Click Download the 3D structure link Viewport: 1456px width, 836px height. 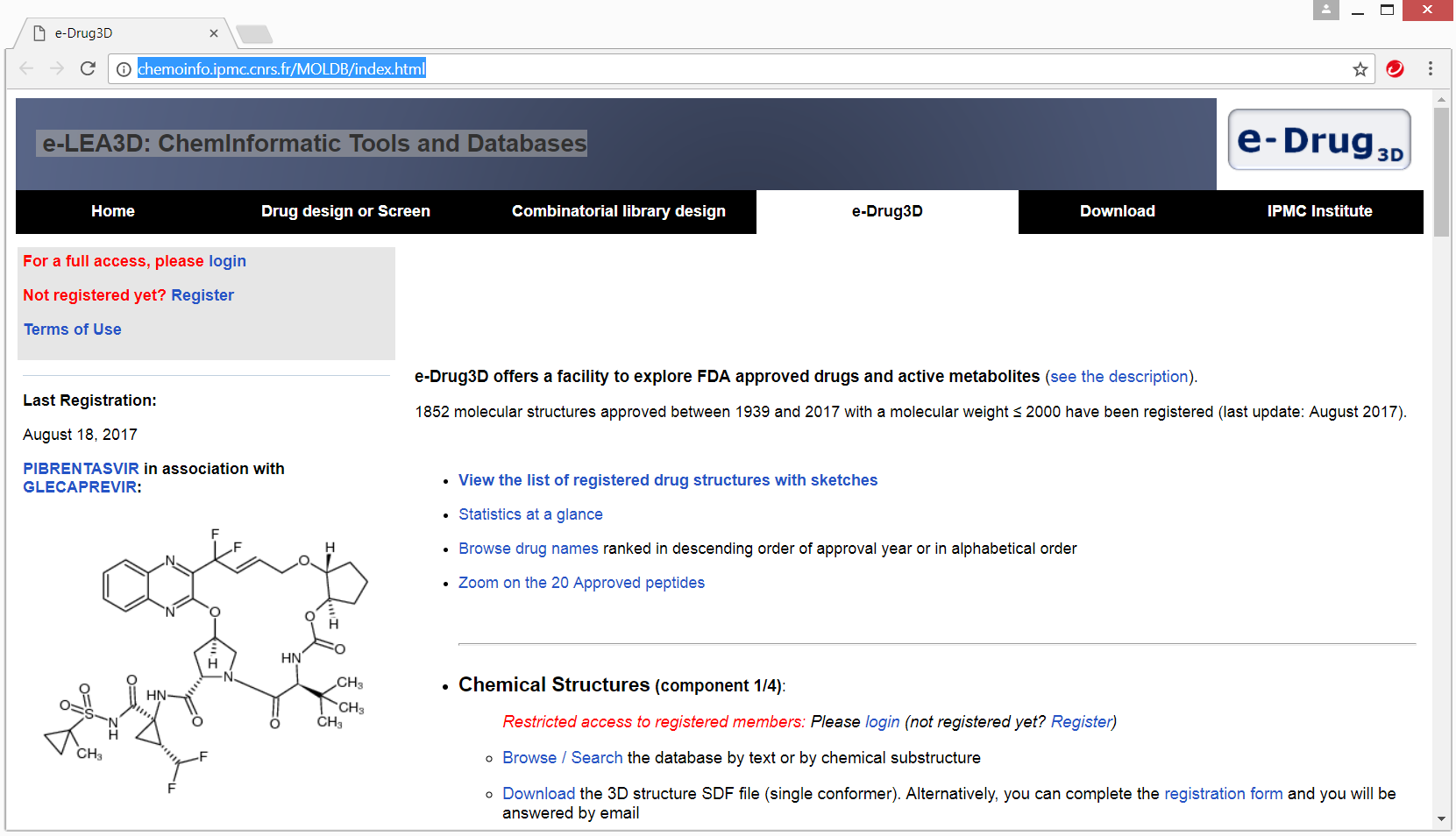[x=538, y=794]
